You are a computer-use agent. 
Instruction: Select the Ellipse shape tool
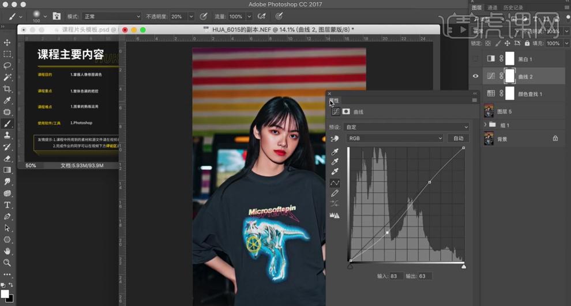(x=7, y=240)
